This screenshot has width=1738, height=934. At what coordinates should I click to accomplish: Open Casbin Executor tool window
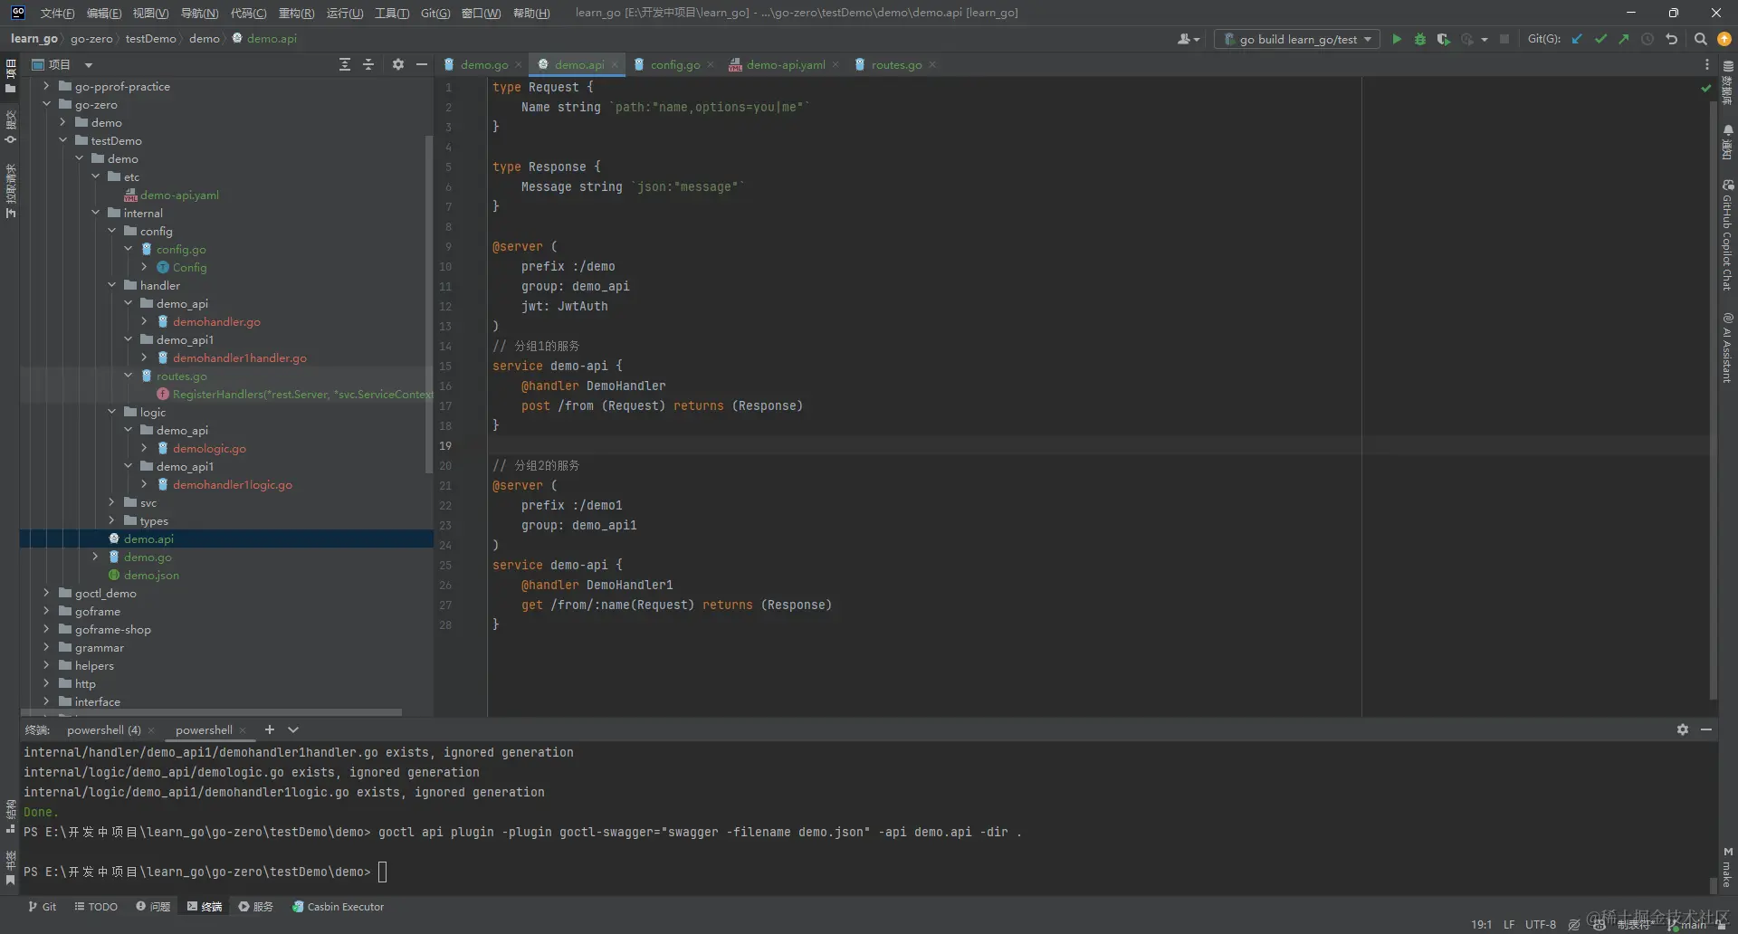click(x=338, y=907)
